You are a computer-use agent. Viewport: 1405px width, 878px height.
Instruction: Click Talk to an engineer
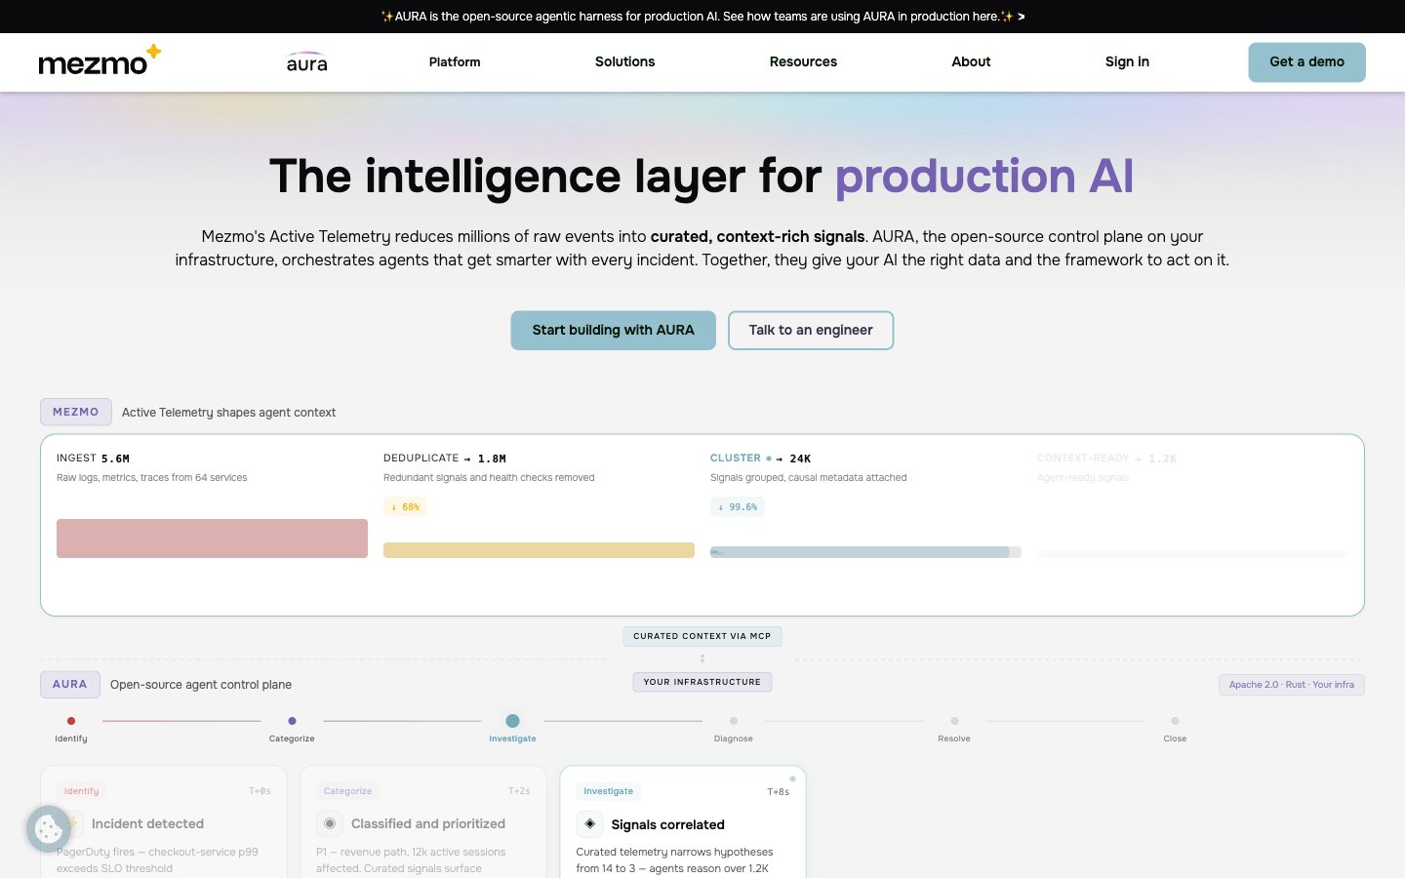tap(811, 331)
